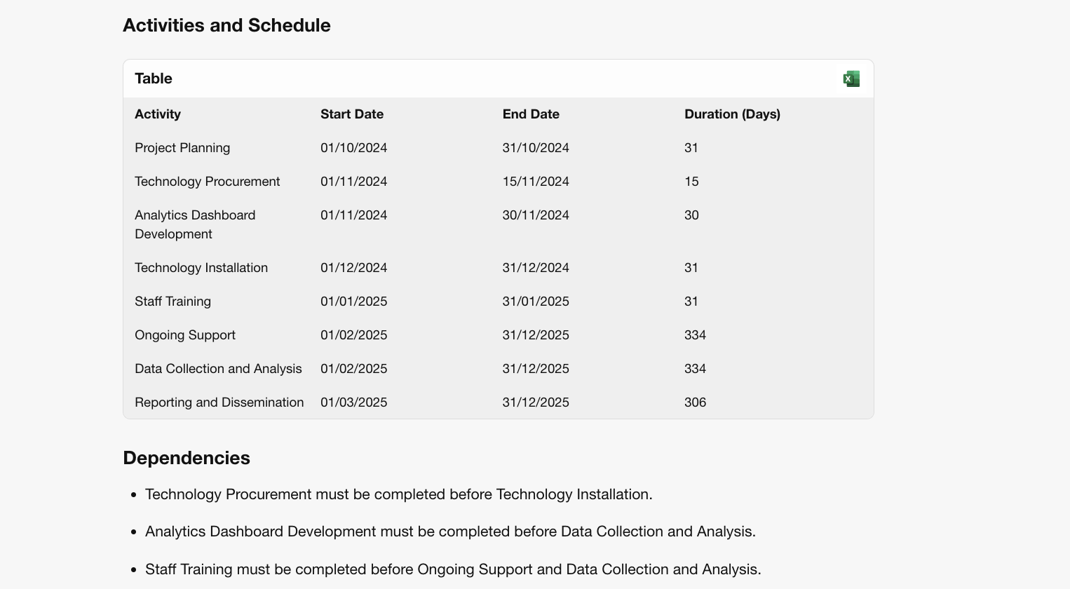The image size is (1070, 589).
Task: Click the Start Date column header
Action: pos(352,114)
